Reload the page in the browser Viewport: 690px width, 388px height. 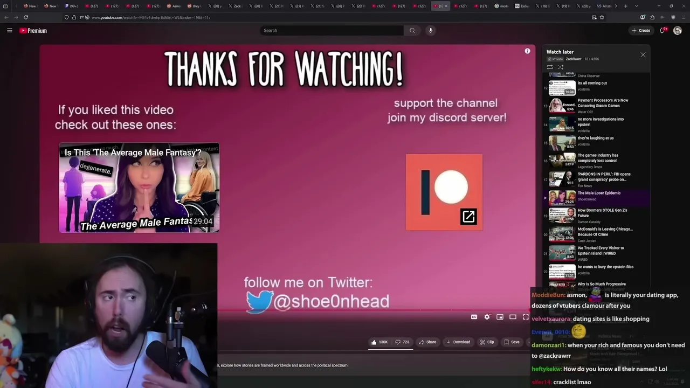(26, 17)
